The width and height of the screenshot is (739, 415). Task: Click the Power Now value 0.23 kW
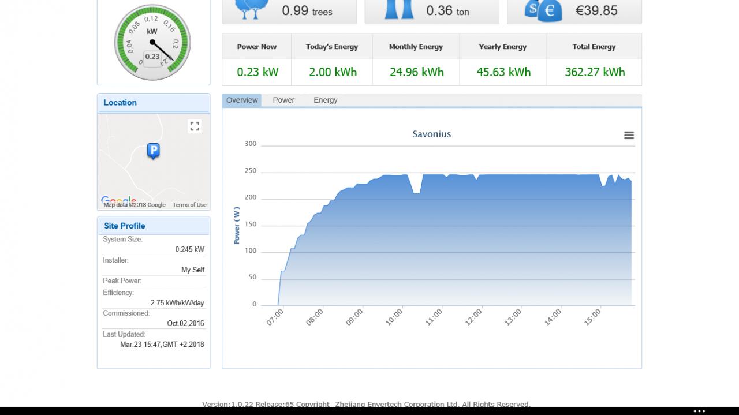tap(257, 72)
